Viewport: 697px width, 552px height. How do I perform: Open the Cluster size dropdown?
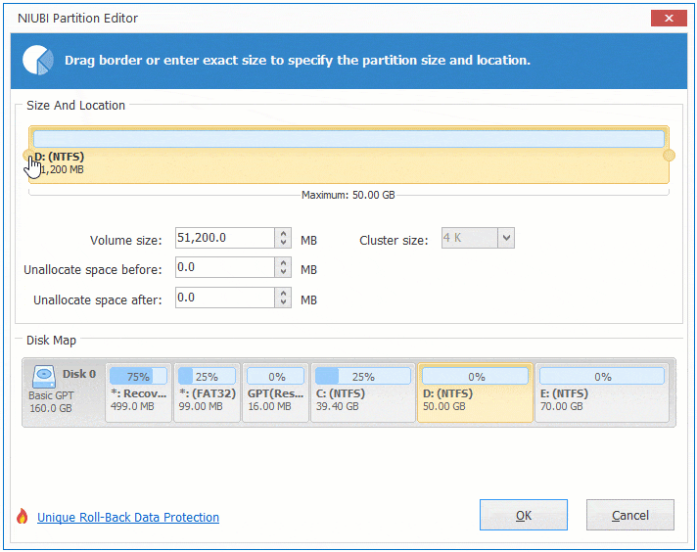tap(506, 238)
